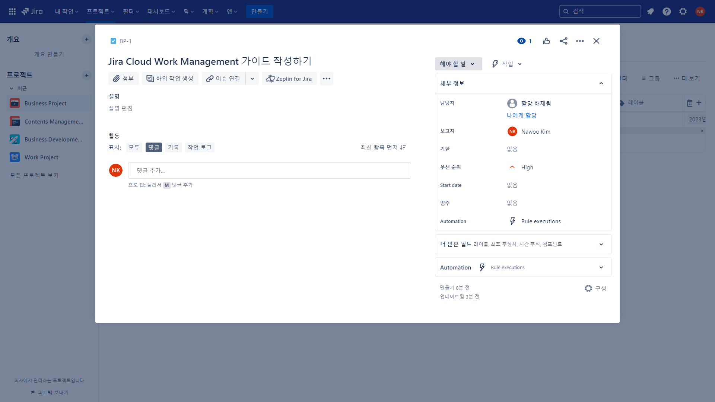Click 하위 작업 생성 button
The width and height of the screenshot is (715, 402).
pos(170,79)
